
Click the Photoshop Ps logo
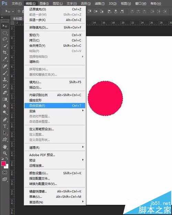pyautogui.click(x=4, y=3)
